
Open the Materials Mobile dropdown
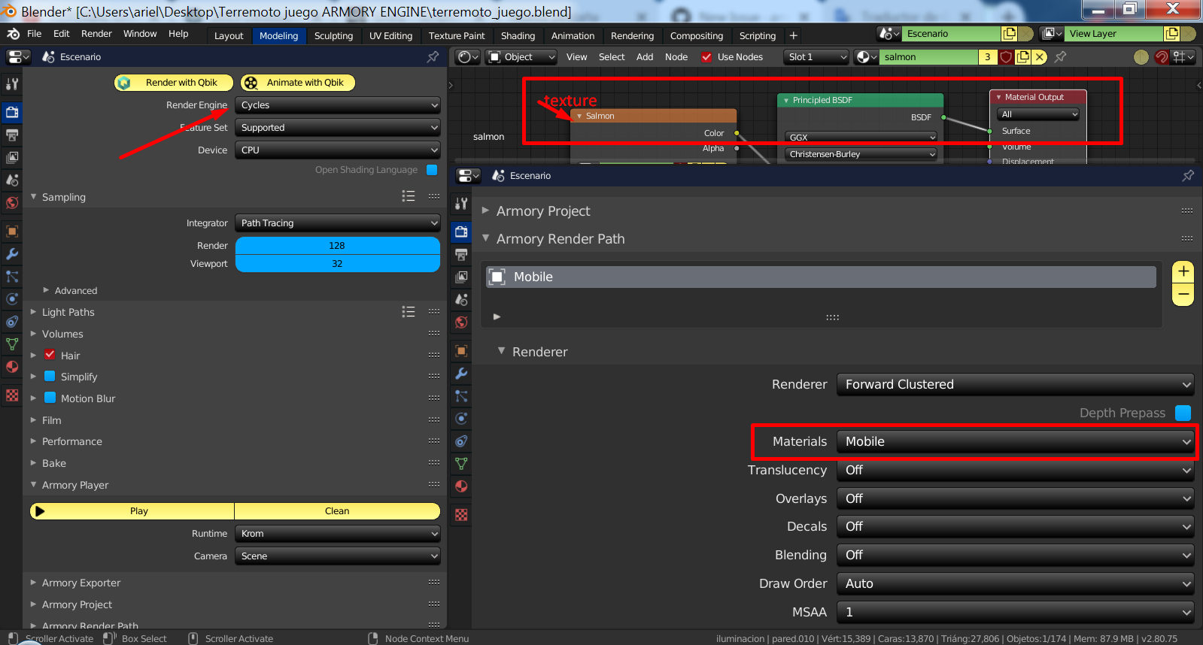tap(1015, 441)
